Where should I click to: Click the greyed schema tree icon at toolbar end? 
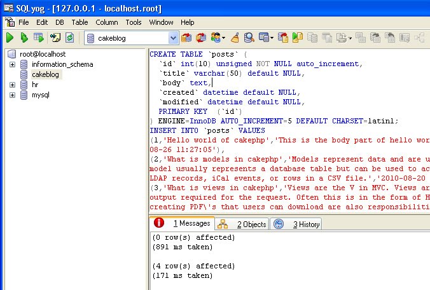point(420,38)
